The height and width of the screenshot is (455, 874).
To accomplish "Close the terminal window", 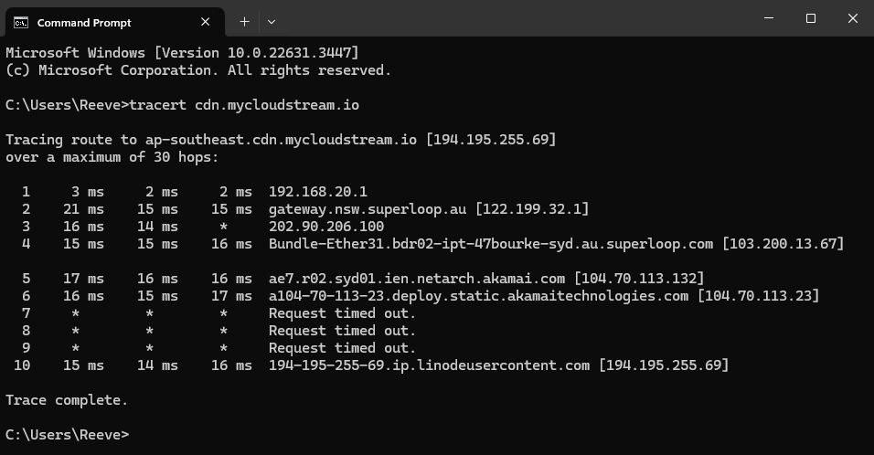I will tap(853, 18).
